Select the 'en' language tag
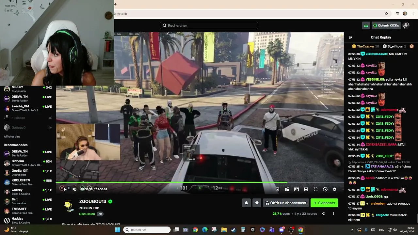 click(100, 214)
